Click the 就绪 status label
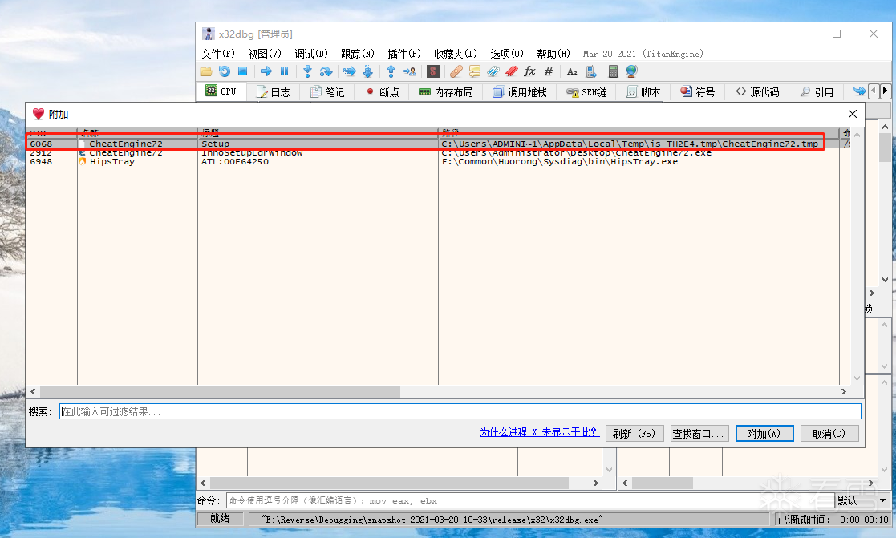896x538 pixels. pos(220,519)
